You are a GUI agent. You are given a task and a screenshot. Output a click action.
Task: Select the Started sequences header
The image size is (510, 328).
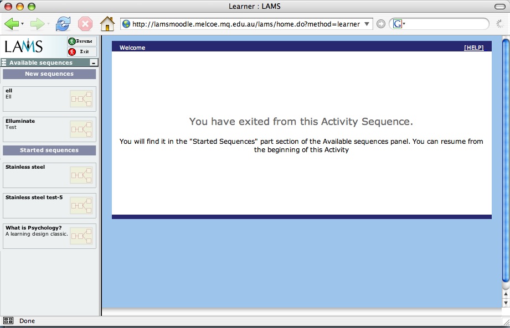pos(49,150)
